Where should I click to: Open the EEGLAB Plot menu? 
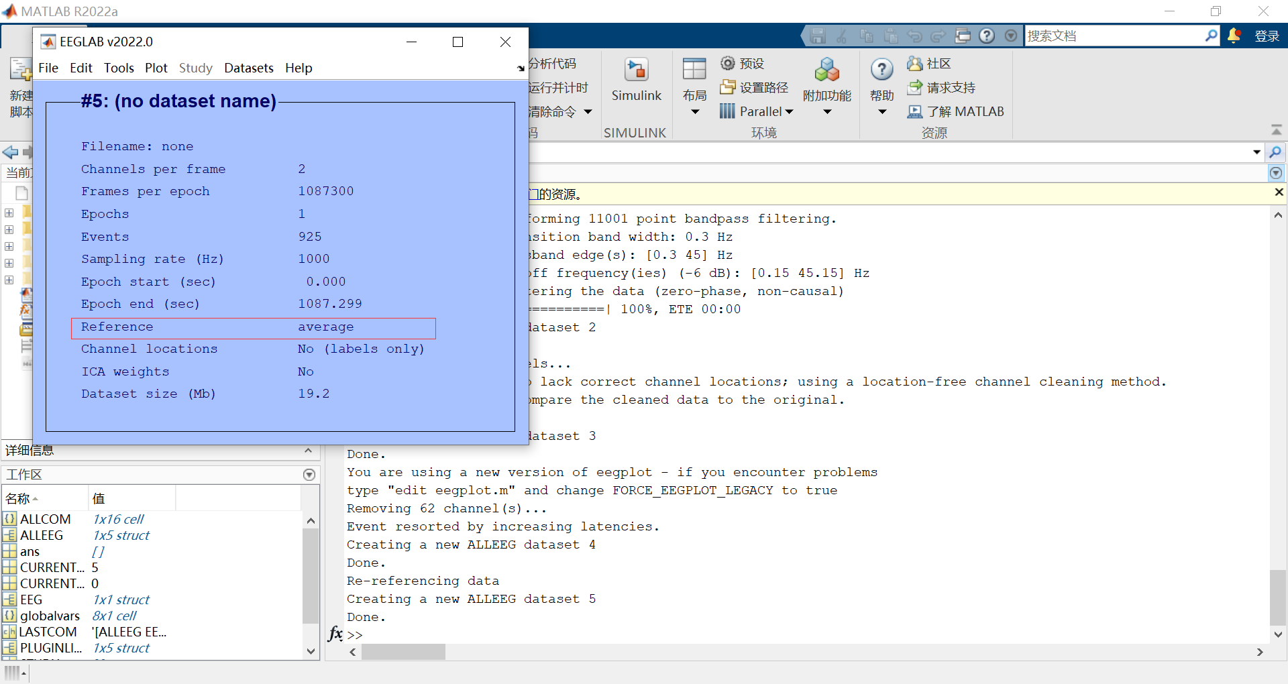coord(156,68)
